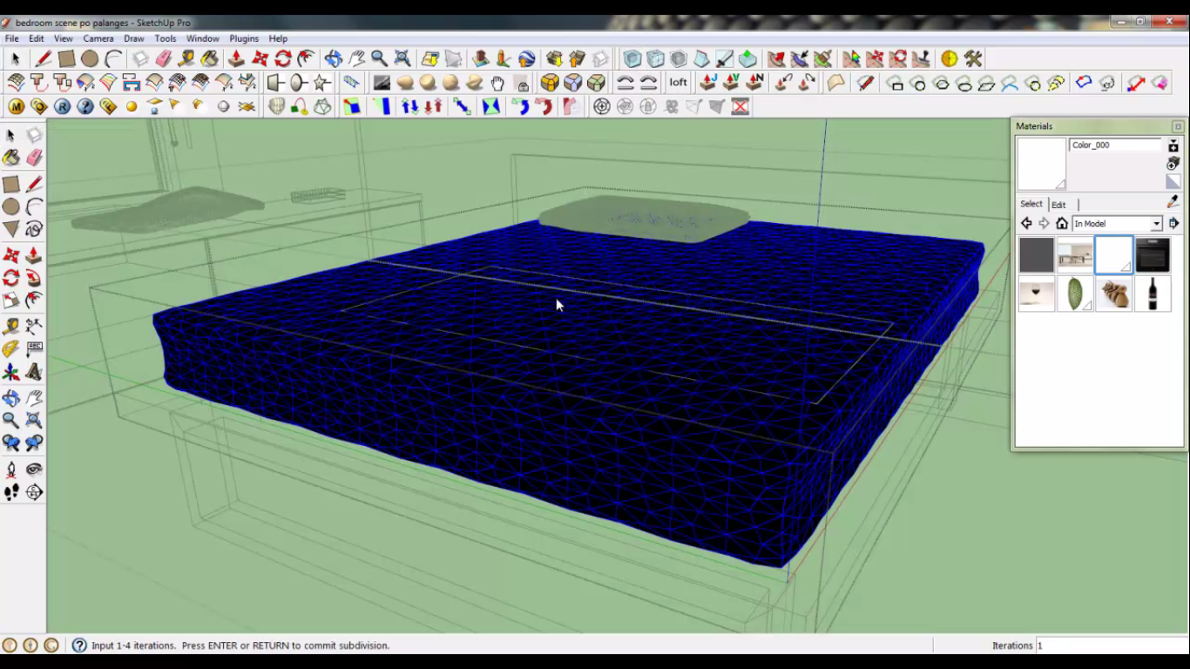Click the Look Around eye tool

click(34, 470)
